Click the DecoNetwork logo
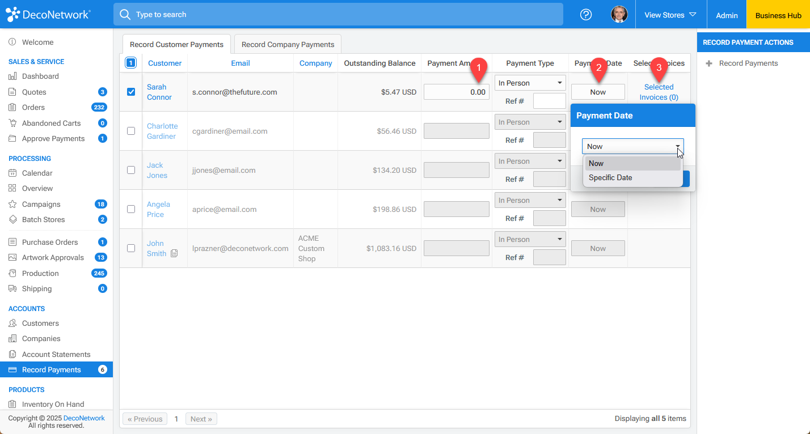810x434 pixels. 48,14
